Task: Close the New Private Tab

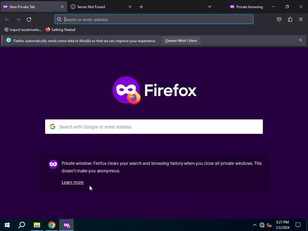Action: click(62, 7)
